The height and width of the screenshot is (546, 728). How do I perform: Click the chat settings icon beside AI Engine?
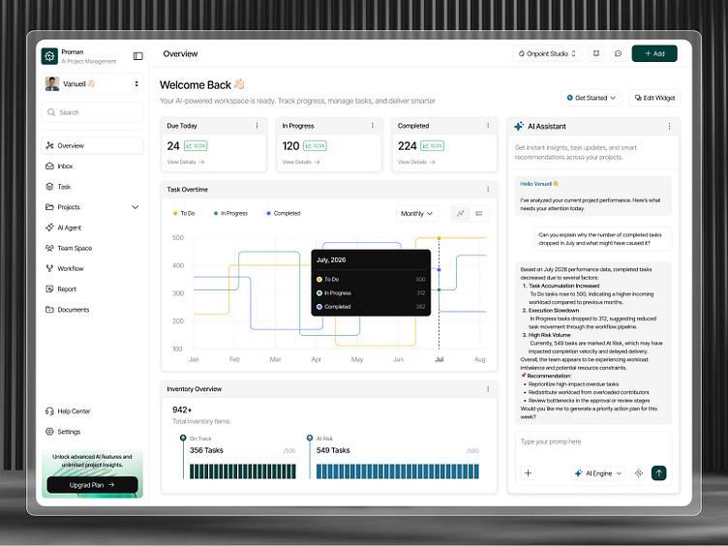[x=638, y=473]
